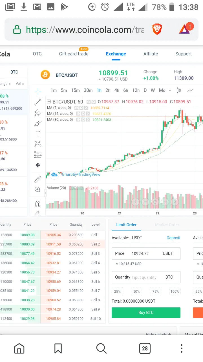Screen dimensions: 203x362
Task: Open the 28 open tabs switcher
Action: [145, 348]
